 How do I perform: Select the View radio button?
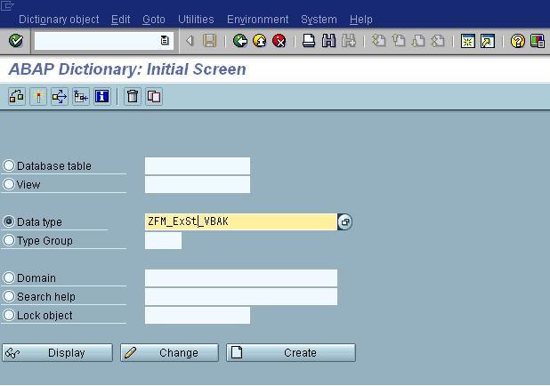coord(9,184)
